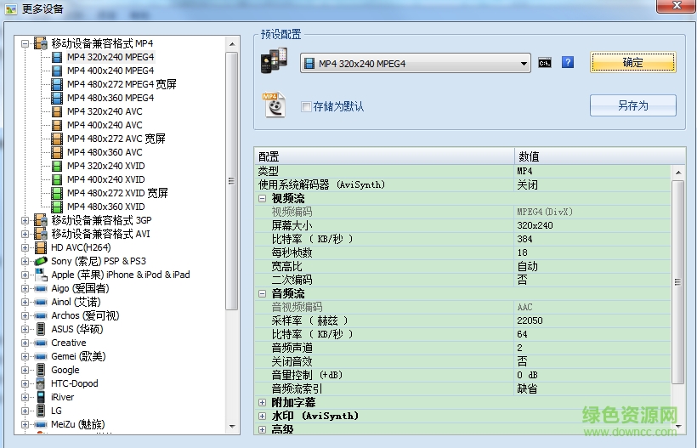
Task: Enable the 存储为默认 checkbox
Action: 306,106
